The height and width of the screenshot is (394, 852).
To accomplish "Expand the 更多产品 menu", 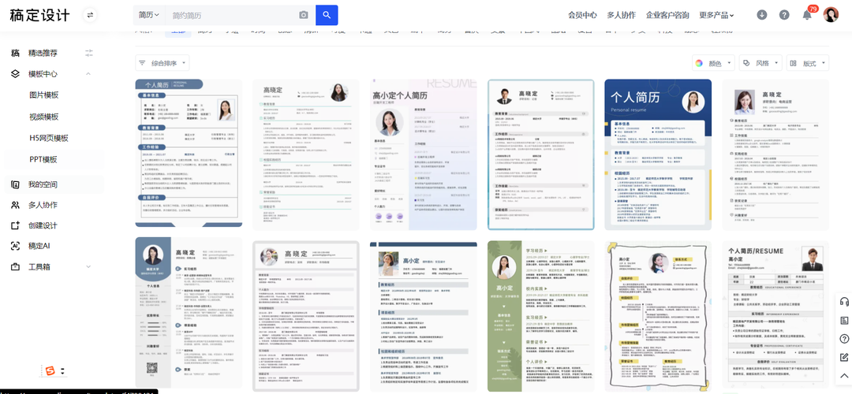I will pyautogui.click(x=716, y=15).
